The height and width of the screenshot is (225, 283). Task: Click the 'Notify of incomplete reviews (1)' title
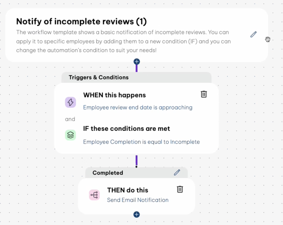[x=81, y=21]
